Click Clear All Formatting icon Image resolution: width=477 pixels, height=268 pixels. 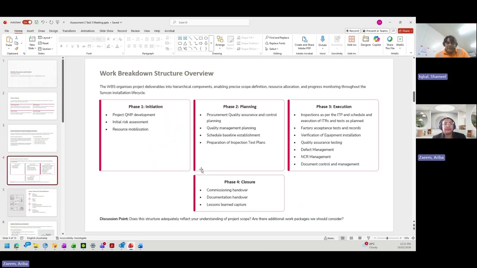pos(120,39)
